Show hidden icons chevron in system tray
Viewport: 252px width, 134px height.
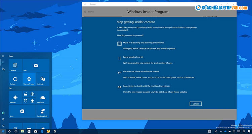(221, 131)
